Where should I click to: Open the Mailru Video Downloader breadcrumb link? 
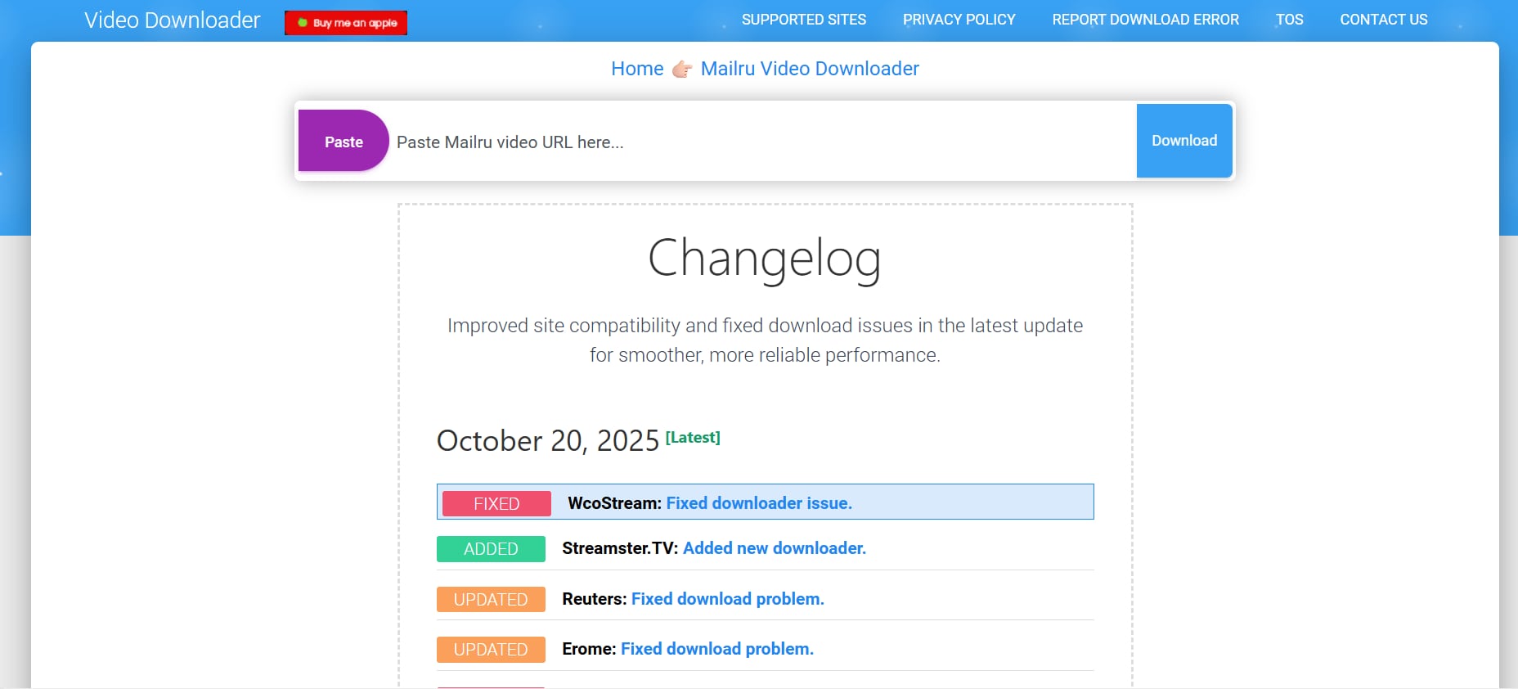point(810,69)
